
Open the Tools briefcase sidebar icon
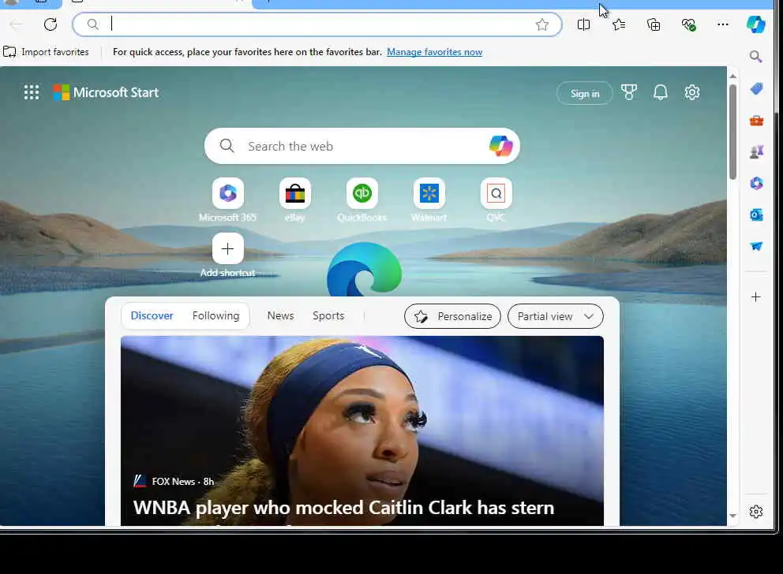756,121
